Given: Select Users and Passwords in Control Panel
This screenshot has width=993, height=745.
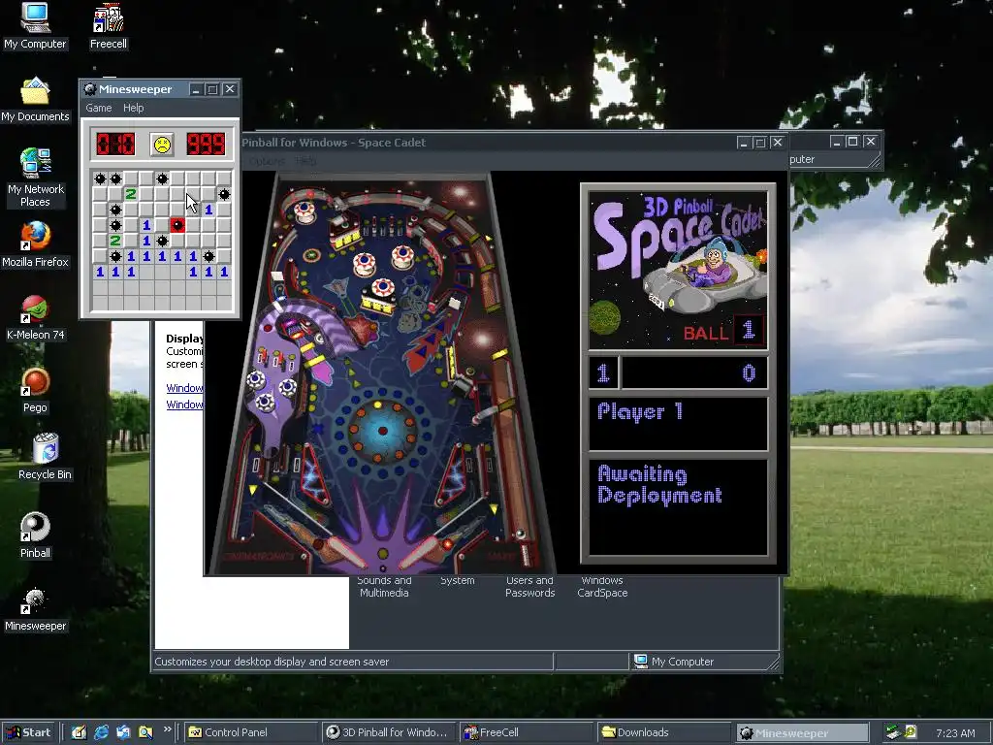Looking at the screenshot, I should (x=530, y=587).
